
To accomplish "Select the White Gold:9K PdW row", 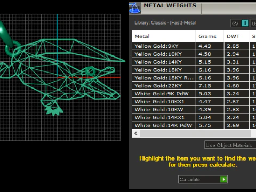I will click(194, 94).
